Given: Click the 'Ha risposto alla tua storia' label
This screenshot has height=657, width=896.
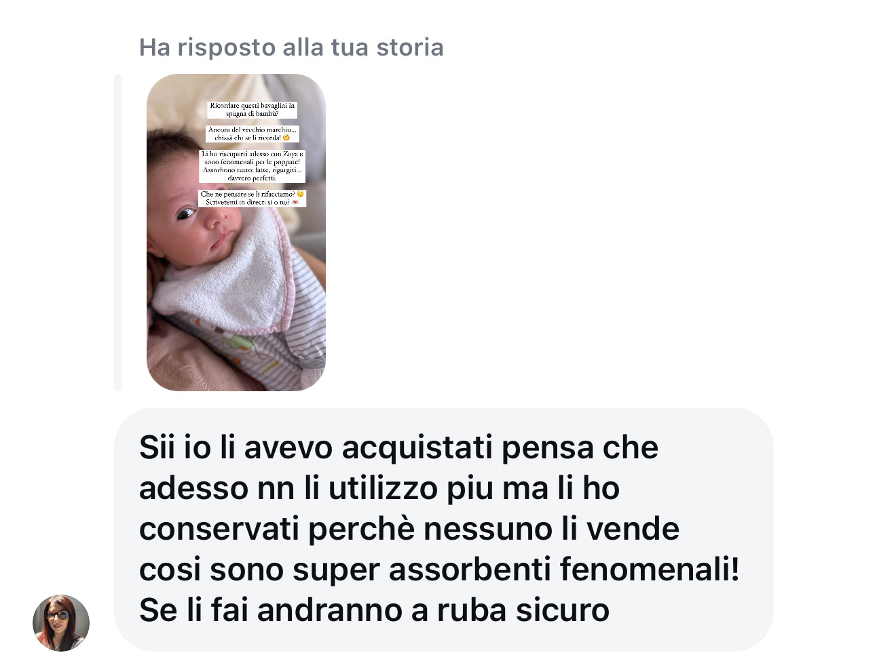Looking at the screenshot, I should [x=291, y=47].
